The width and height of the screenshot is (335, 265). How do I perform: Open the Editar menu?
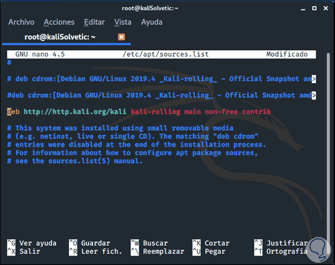pyautogui.click(x=94, y=22)
